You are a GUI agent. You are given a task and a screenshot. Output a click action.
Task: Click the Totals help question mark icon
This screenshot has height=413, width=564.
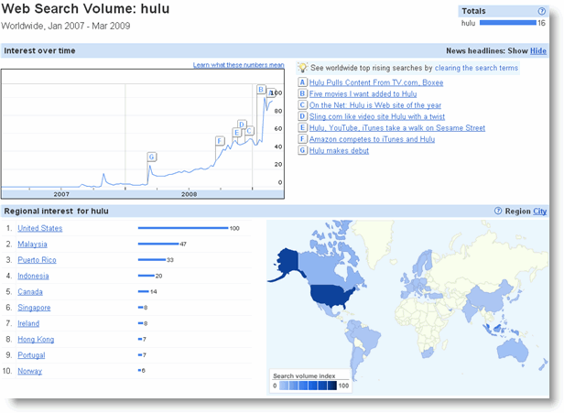[x=541, y=11]
